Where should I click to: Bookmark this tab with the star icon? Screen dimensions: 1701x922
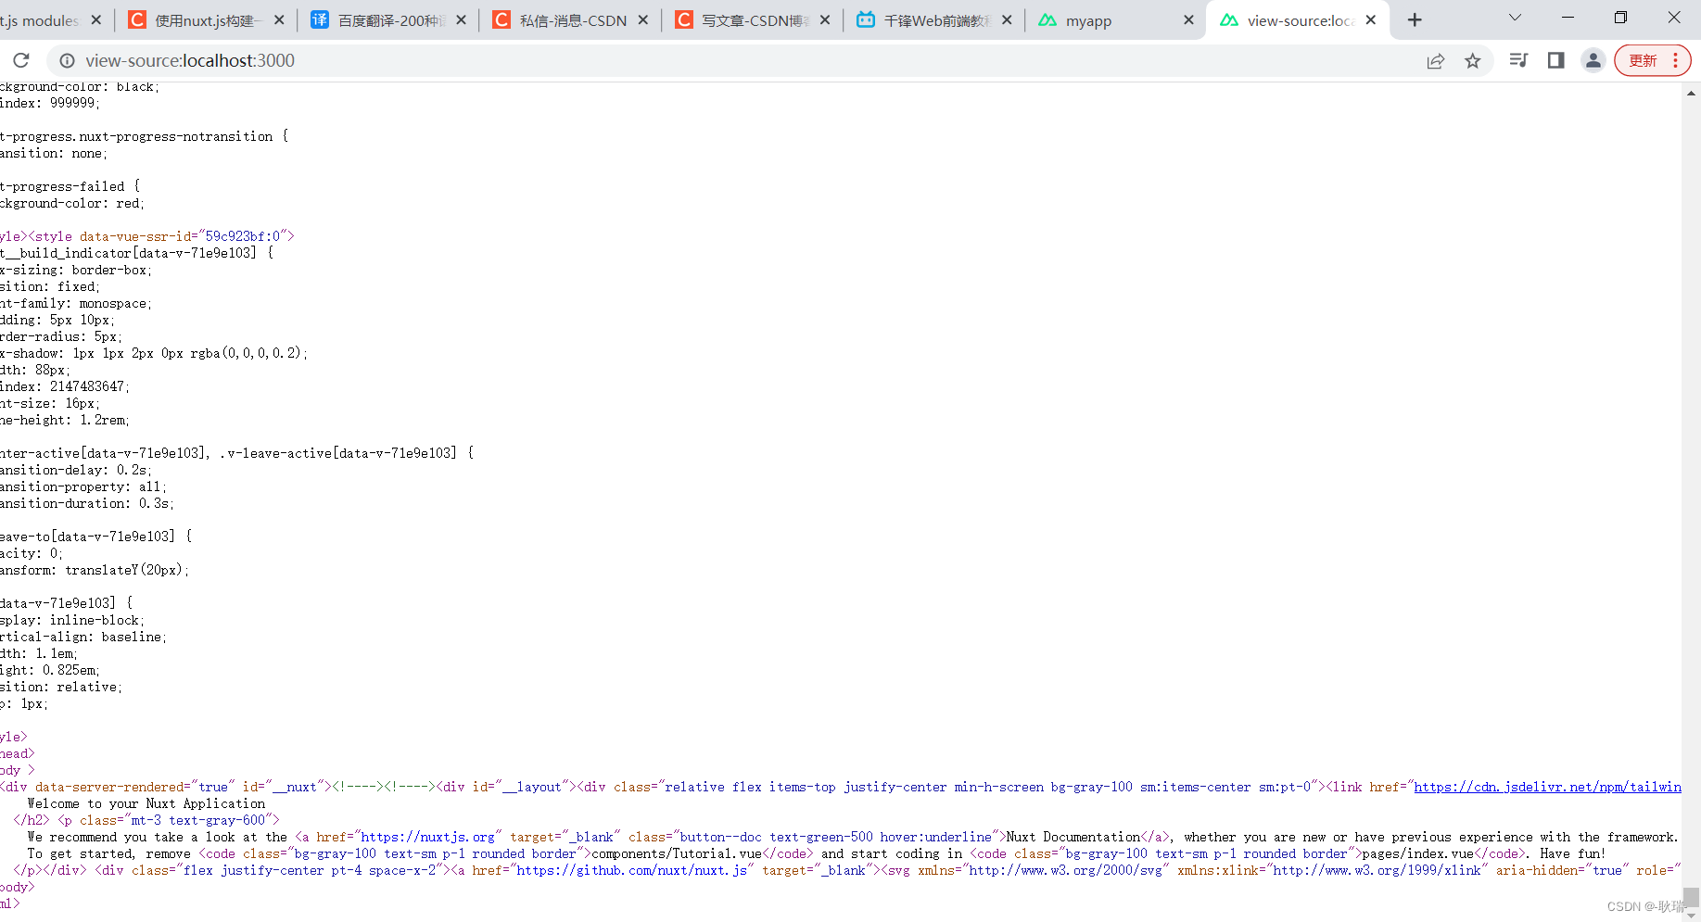(1473, 60)
